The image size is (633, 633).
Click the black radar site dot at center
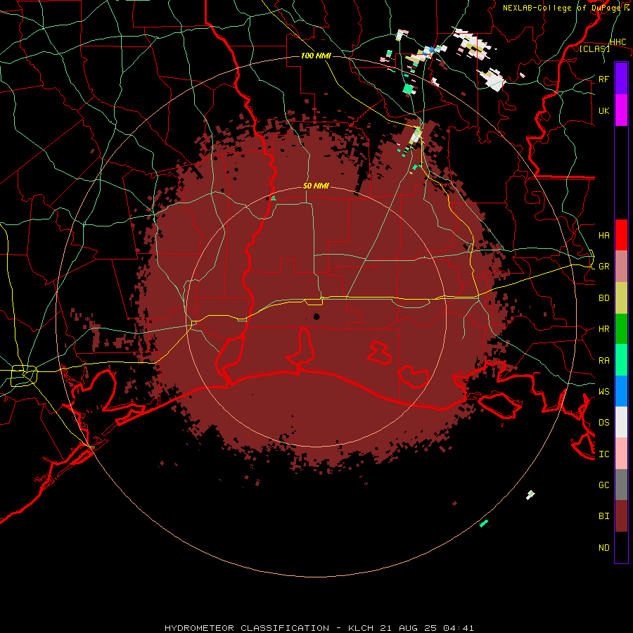click(316, 316)
